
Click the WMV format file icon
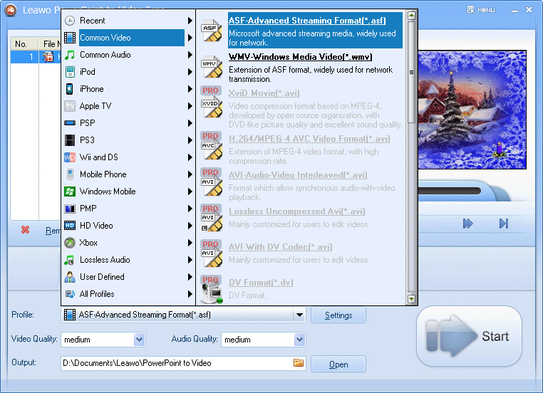(x=212, y=67)
